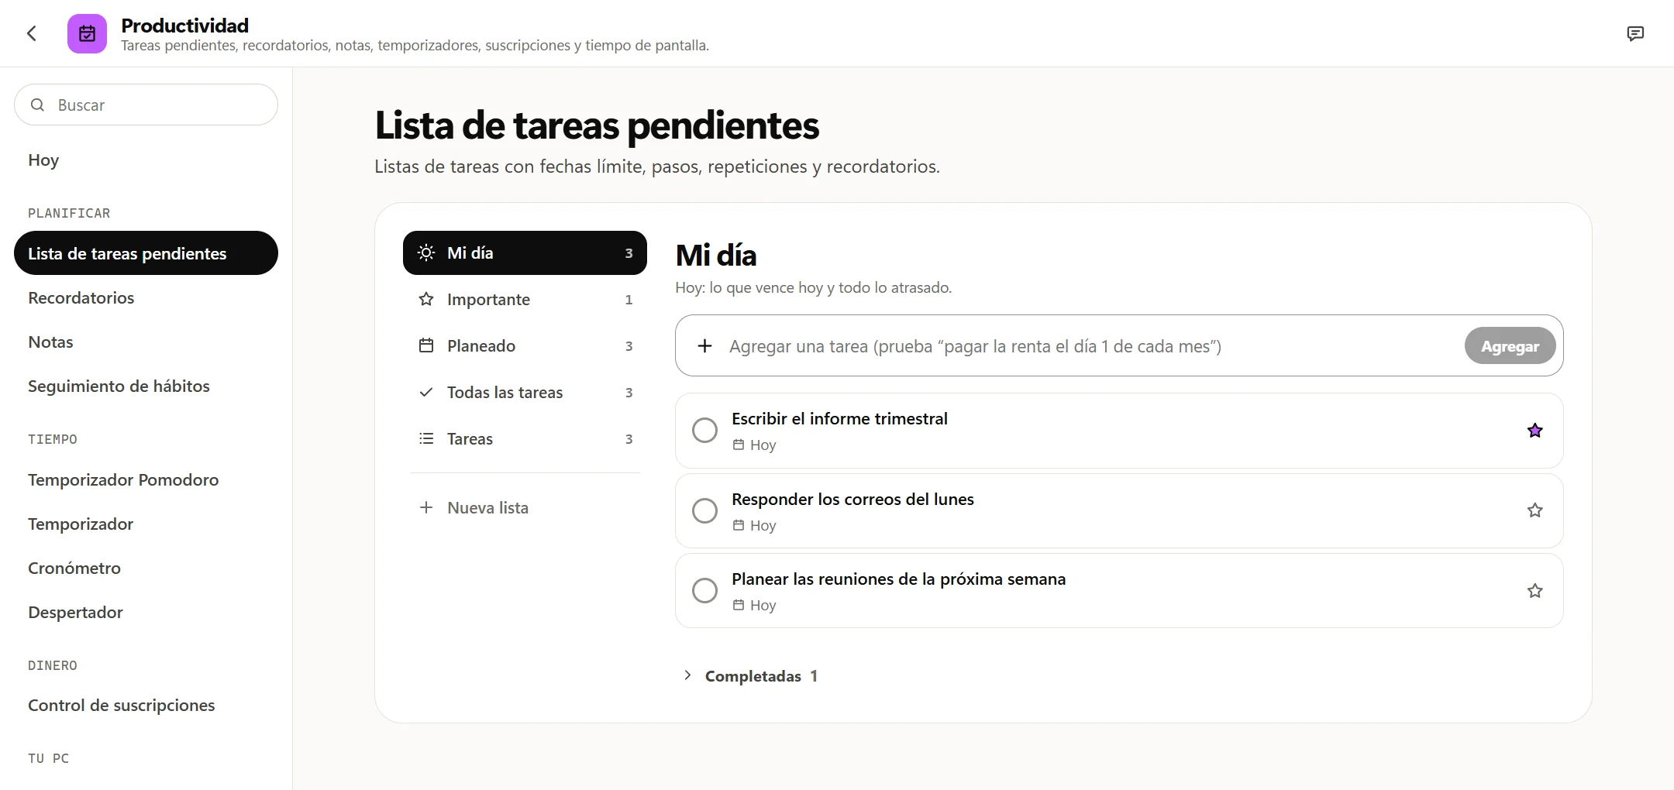Select the Mi día list
This screenshot has height=790, width=1674.
click(525, 252)
